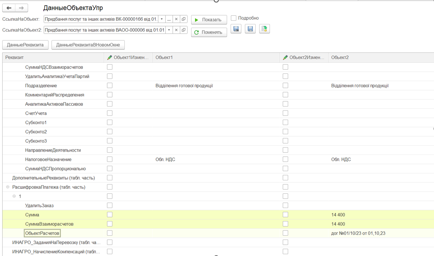Go forward with the right arrow button
434x256 pixels.
coord(21,8)
